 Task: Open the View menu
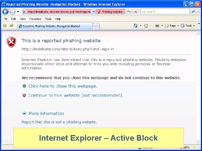[x=23, y=19]
